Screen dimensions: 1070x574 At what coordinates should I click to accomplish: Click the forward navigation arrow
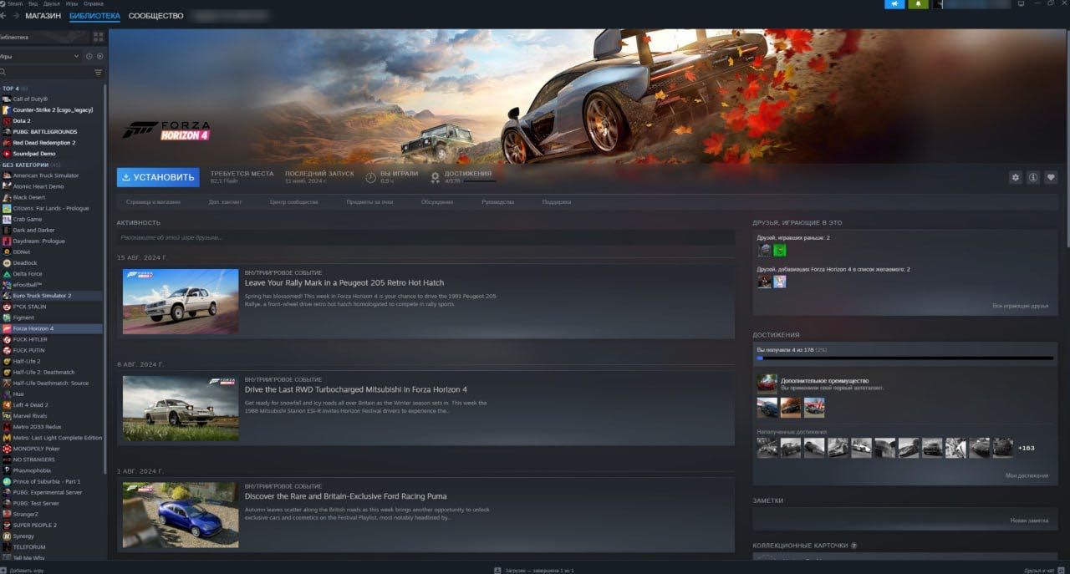[x=16, y=16]
